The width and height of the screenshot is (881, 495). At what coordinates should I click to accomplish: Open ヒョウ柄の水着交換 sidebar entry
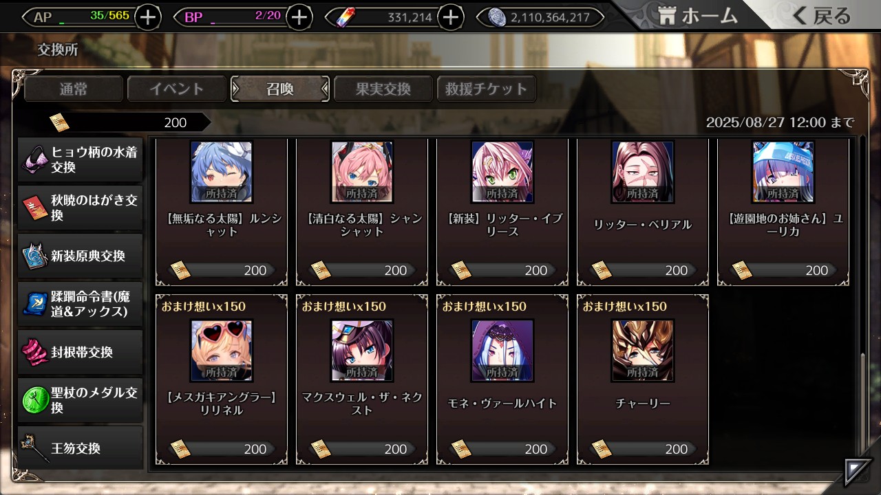[81, 160]
